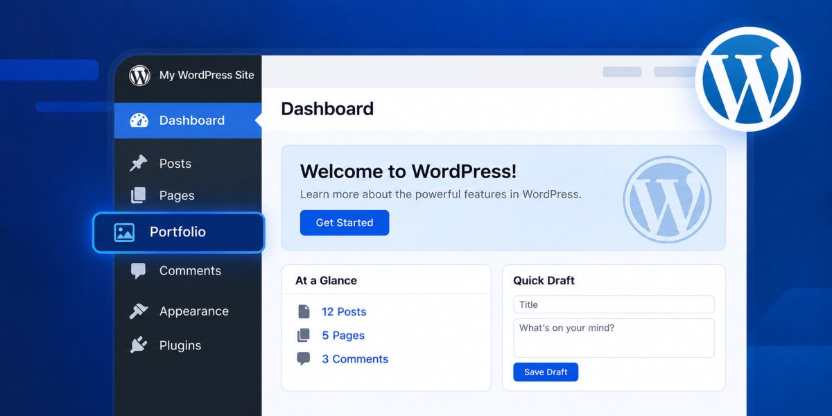This screenshot has width=832, height=416.
Task: Click the Dashboard gauge icon in sidebar
Action: [139, 120]
